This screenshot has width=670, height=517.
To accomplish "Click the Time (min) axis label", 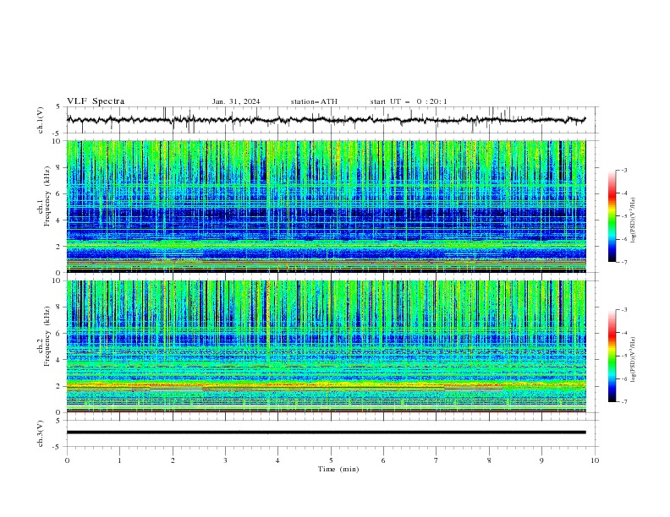I will (338, 469).
